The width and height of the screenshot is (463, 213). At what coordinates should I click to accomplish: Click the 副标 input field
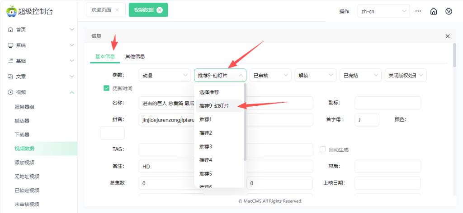(x=387, y=103)
